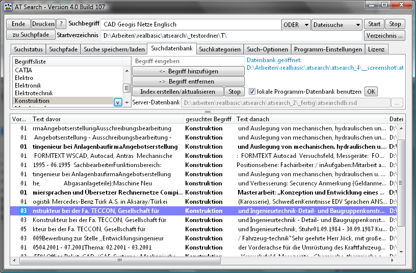Select row '1995 - 06.1995 SachbearbeiterFunktionsbereich:'
The image size is (416, 273).
coord(203,165)
